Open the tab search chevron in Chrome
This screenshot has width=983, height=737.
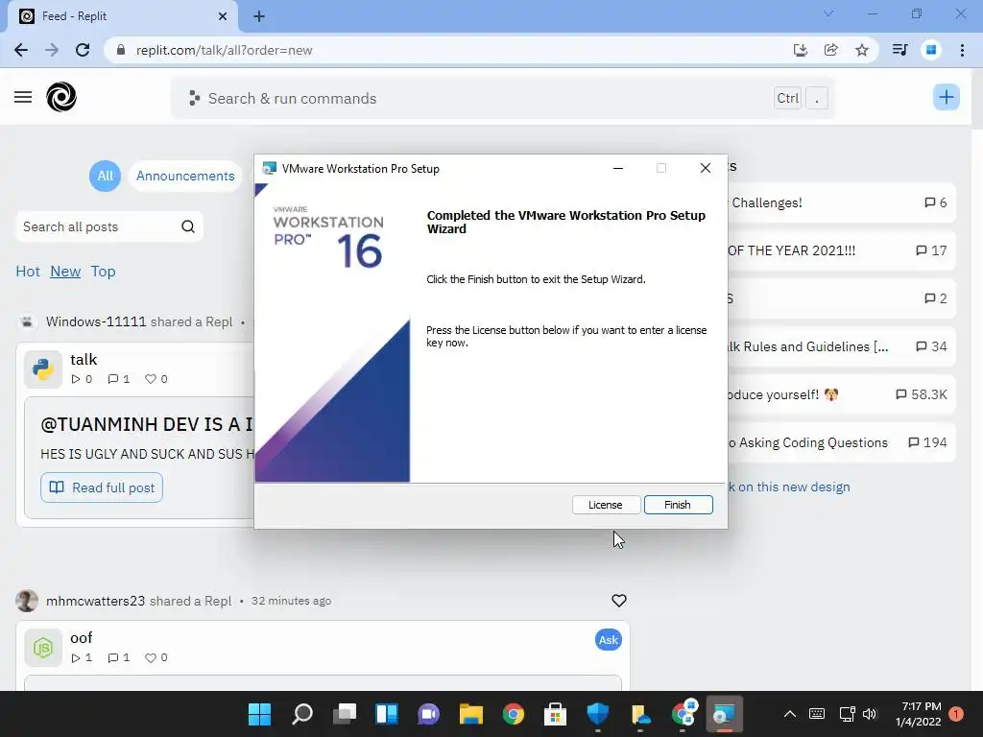coord(828,13)
